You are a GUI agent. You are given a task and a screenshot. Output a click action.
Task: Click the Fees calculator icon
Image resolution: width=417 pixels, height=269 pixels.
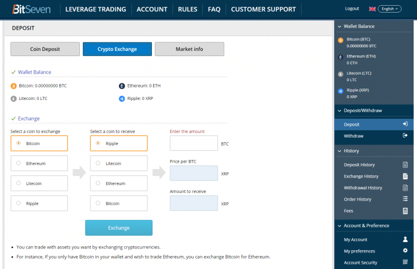[405, 211]
